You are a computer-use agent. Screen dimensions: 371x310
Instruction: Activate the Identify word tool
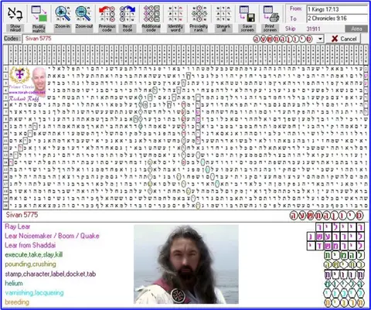pyautogui.click(x=175, y=14)
